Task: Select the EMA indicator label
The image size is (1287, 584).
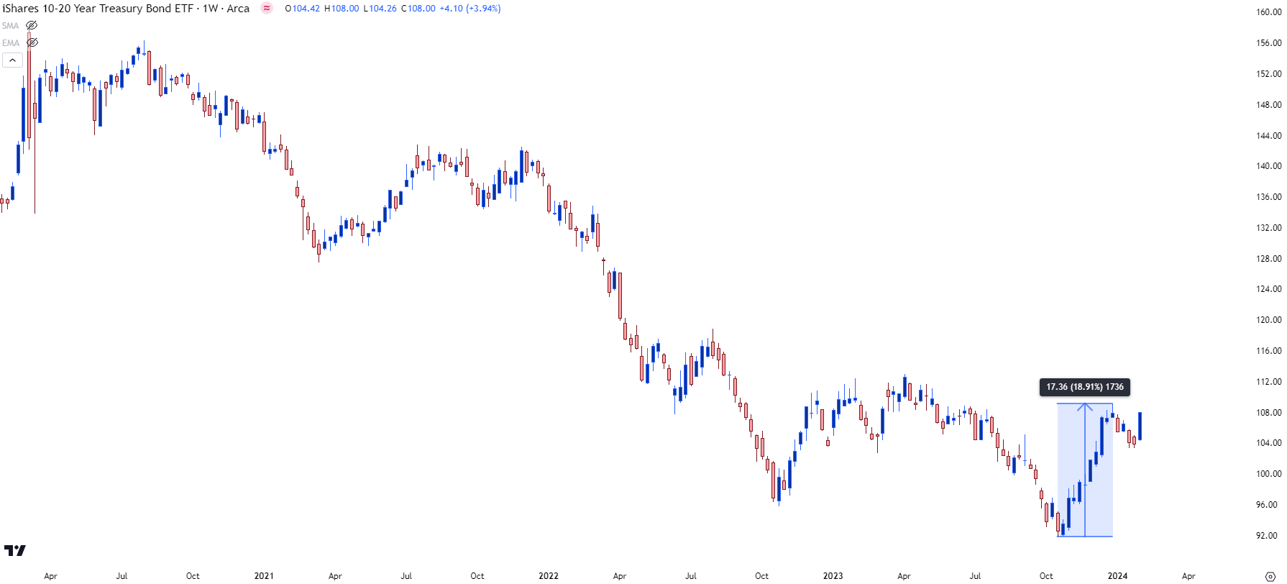Action: tap(11, 43)
